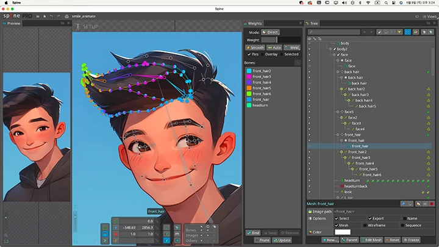Screen dimensions: 439x247
Task: Click the duplicate icon in mesh properties
Action: click(x=418, y=204)
